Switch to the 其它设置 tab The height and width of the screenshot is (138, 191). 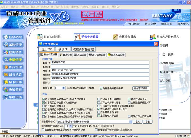point(80,55)
